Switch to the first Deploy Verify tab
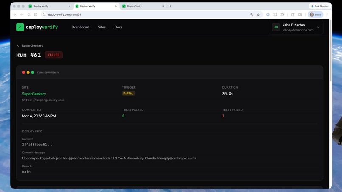 tap(50, 6)
